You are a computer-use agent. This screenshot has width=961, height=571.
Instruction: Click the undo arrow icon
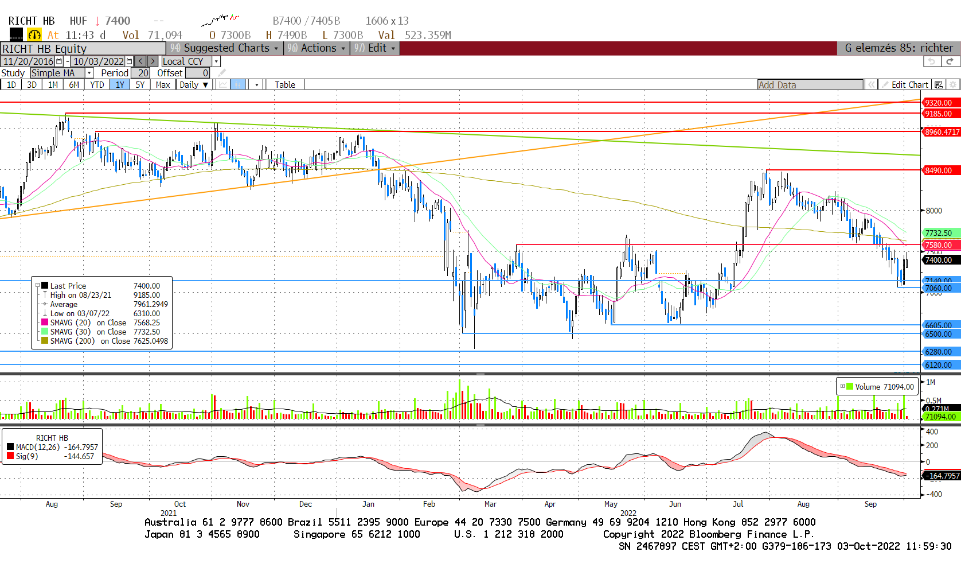click(x=932, y=61)
